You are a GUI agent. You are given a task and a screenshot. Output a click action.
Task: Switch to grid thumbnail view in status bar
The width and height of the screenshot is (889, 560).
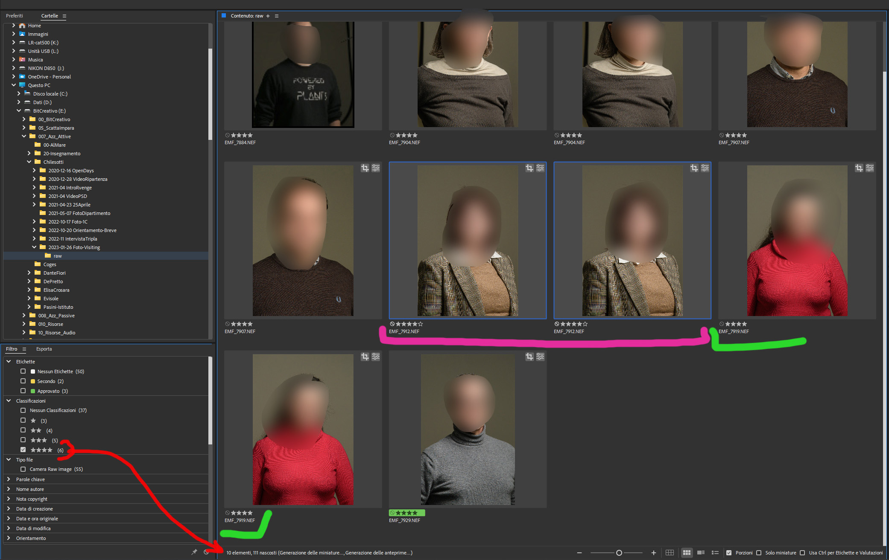(687, 552)
